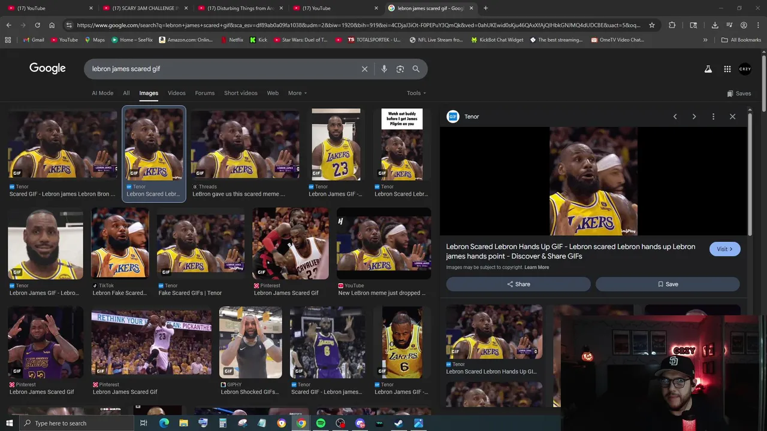The height and width of the screenshot is (431, 767).
Task: Expand the More search filters dropdown
Action: point(297,93)
